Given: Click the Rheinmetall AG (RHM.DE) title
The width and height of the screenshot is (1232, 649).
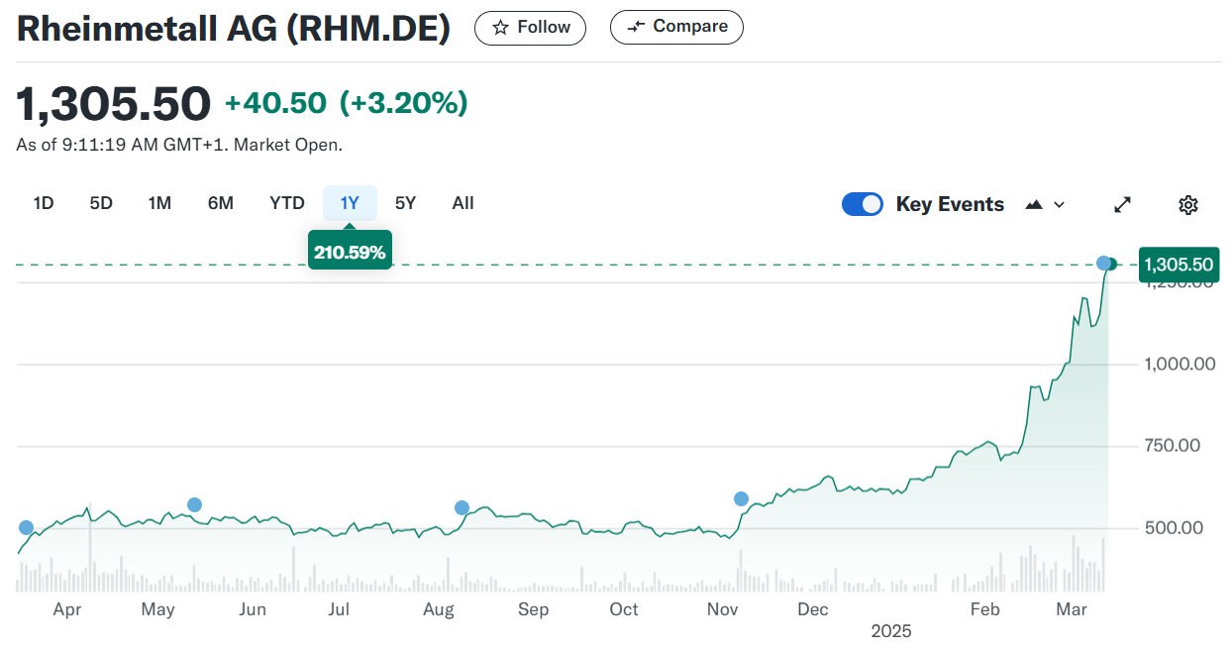Looking at the screenshot, I should (x=234, y=29).
